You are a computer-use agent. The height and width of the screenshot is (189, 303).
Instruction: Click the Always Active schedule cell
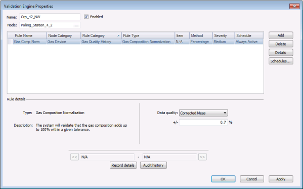(249, 42)
